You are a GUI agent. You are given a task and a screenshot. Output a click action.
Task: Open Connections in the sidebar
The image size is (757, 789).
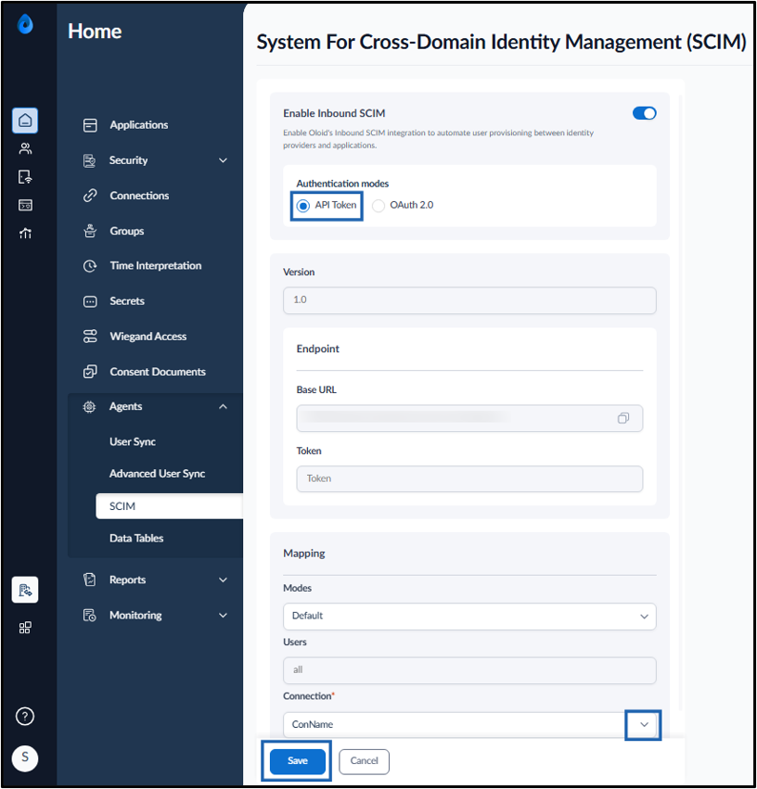click(x=139, y=196)
